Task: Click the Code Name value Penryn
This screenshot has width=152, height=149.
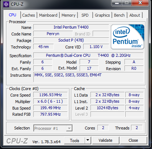Action: (53, 34)
